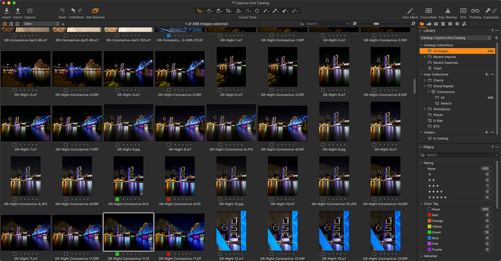
Task: Click the thumbnail zoom slider handle
Action: tap(376, 24)
